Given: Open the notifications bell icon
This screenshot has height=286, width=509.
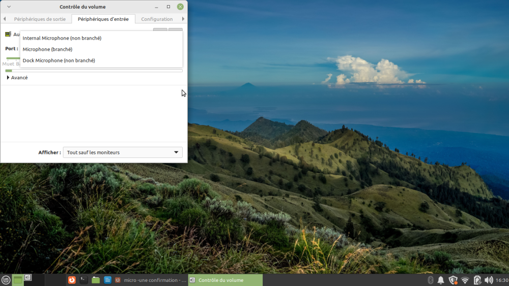Looking at the screenshot, I should (x=441, y=280).
